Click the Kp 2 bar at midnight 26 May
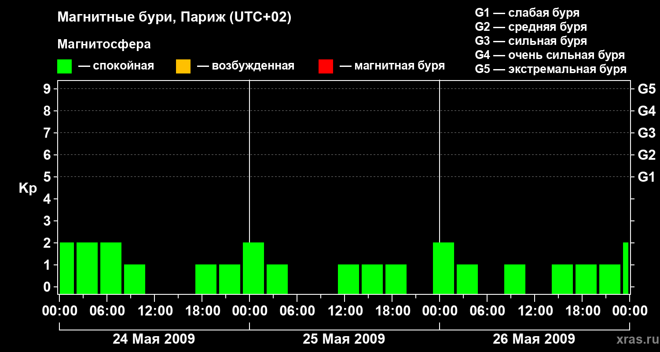This screenshot has width=660, height=352. (444, 268)
